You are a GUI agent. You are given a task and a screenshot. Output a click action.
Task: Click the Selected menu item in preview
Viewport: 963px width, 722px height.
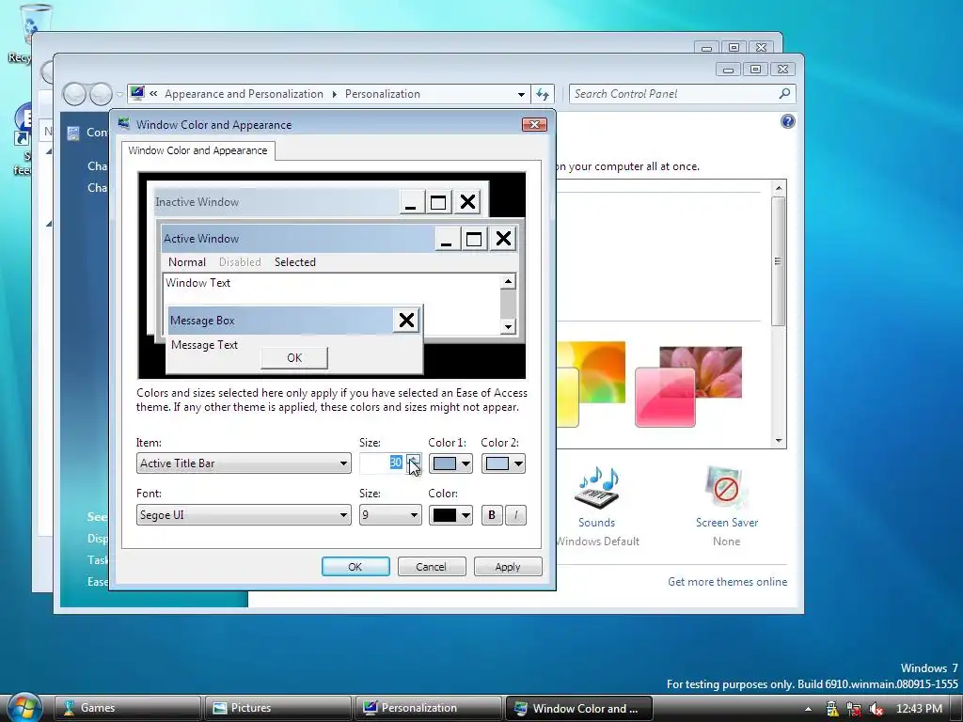294,262
